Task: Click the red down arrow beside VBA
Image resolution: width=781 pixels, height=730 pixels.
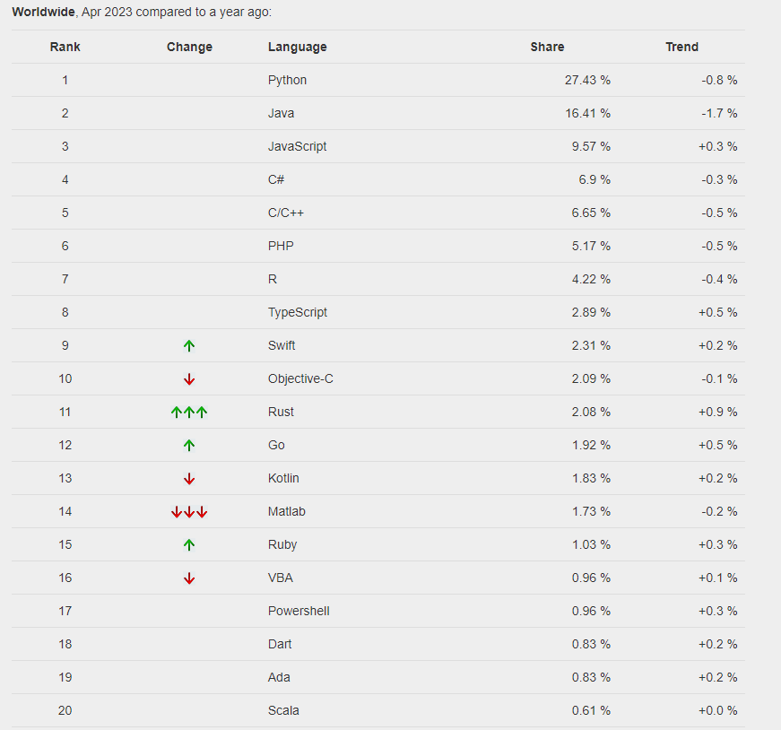Action: tap(189, 578)
